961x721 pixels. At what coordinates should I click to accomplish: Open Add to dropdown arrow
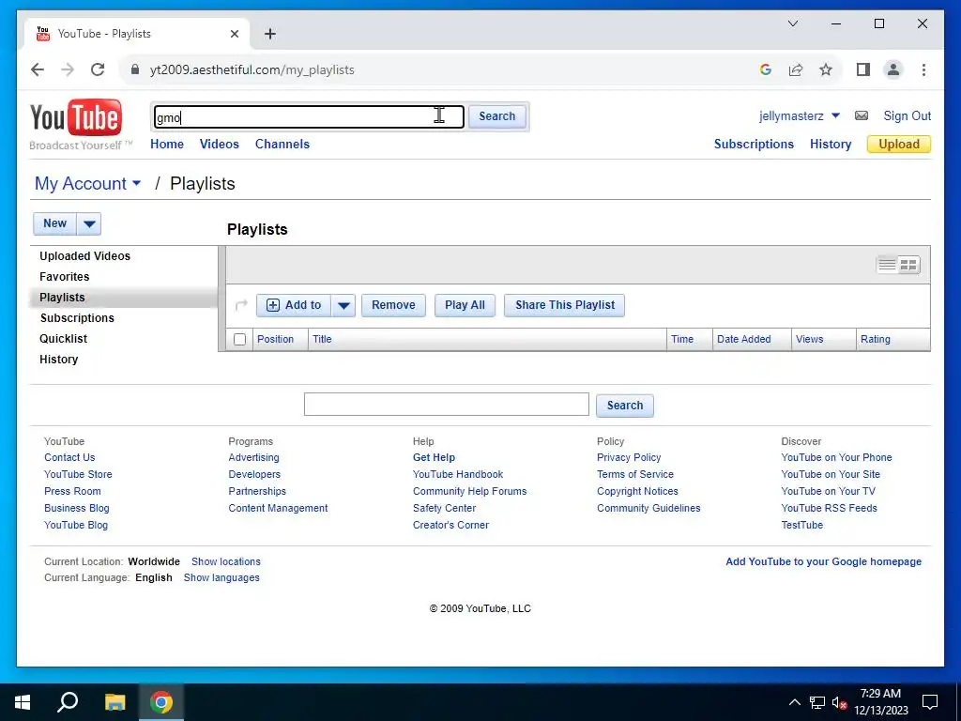(x=343, y=305)
